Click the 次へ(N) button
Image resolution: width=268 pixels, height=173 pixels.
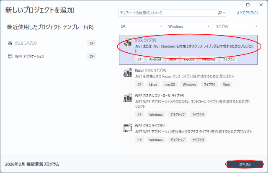click(245, 164)
